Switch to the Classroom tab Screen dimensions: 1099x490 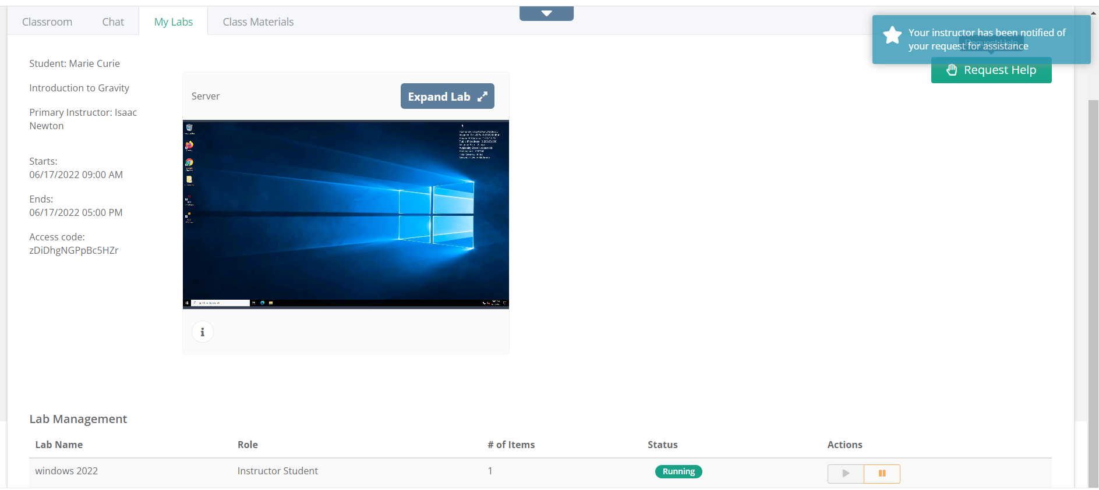[47, 22]
